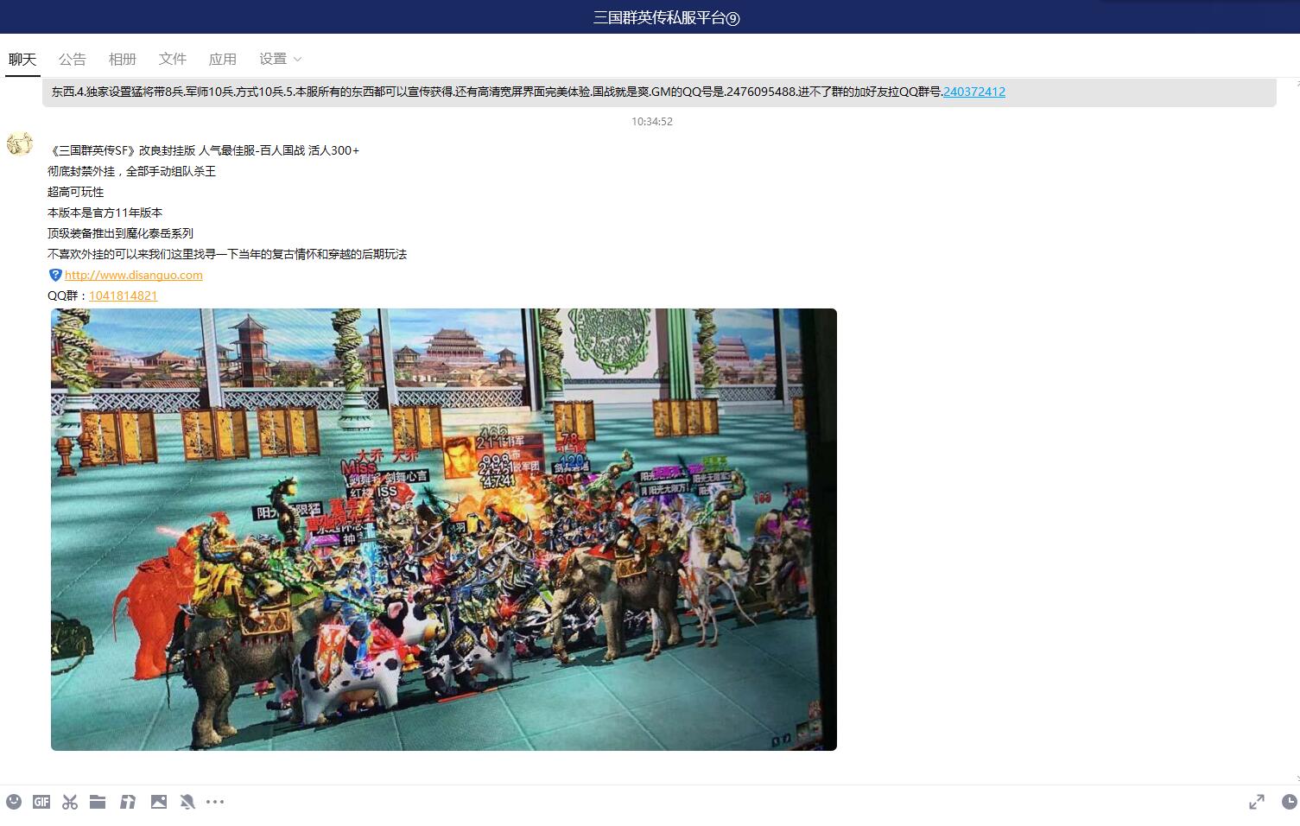Open the 相册 tab
The width and height of the screenshot is (1300, 826).
(123, 59)
